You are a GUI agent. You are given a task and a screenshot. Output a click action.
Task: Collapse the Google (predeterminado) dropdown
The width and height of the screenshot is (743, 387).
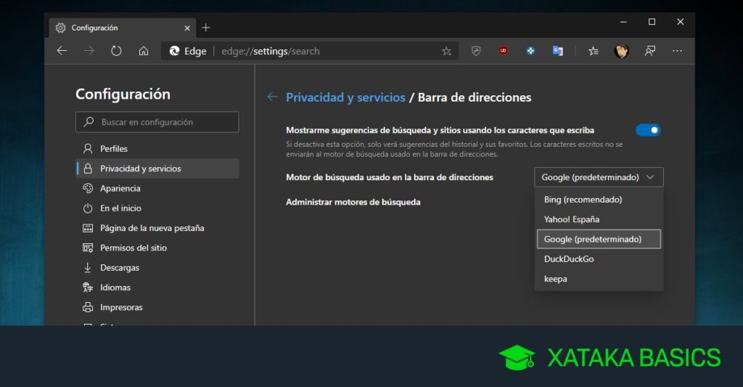[x=599, y=177]
